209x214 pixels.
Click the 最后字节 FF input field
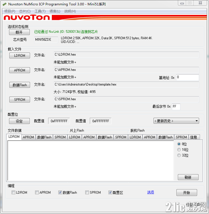(176, 107)
